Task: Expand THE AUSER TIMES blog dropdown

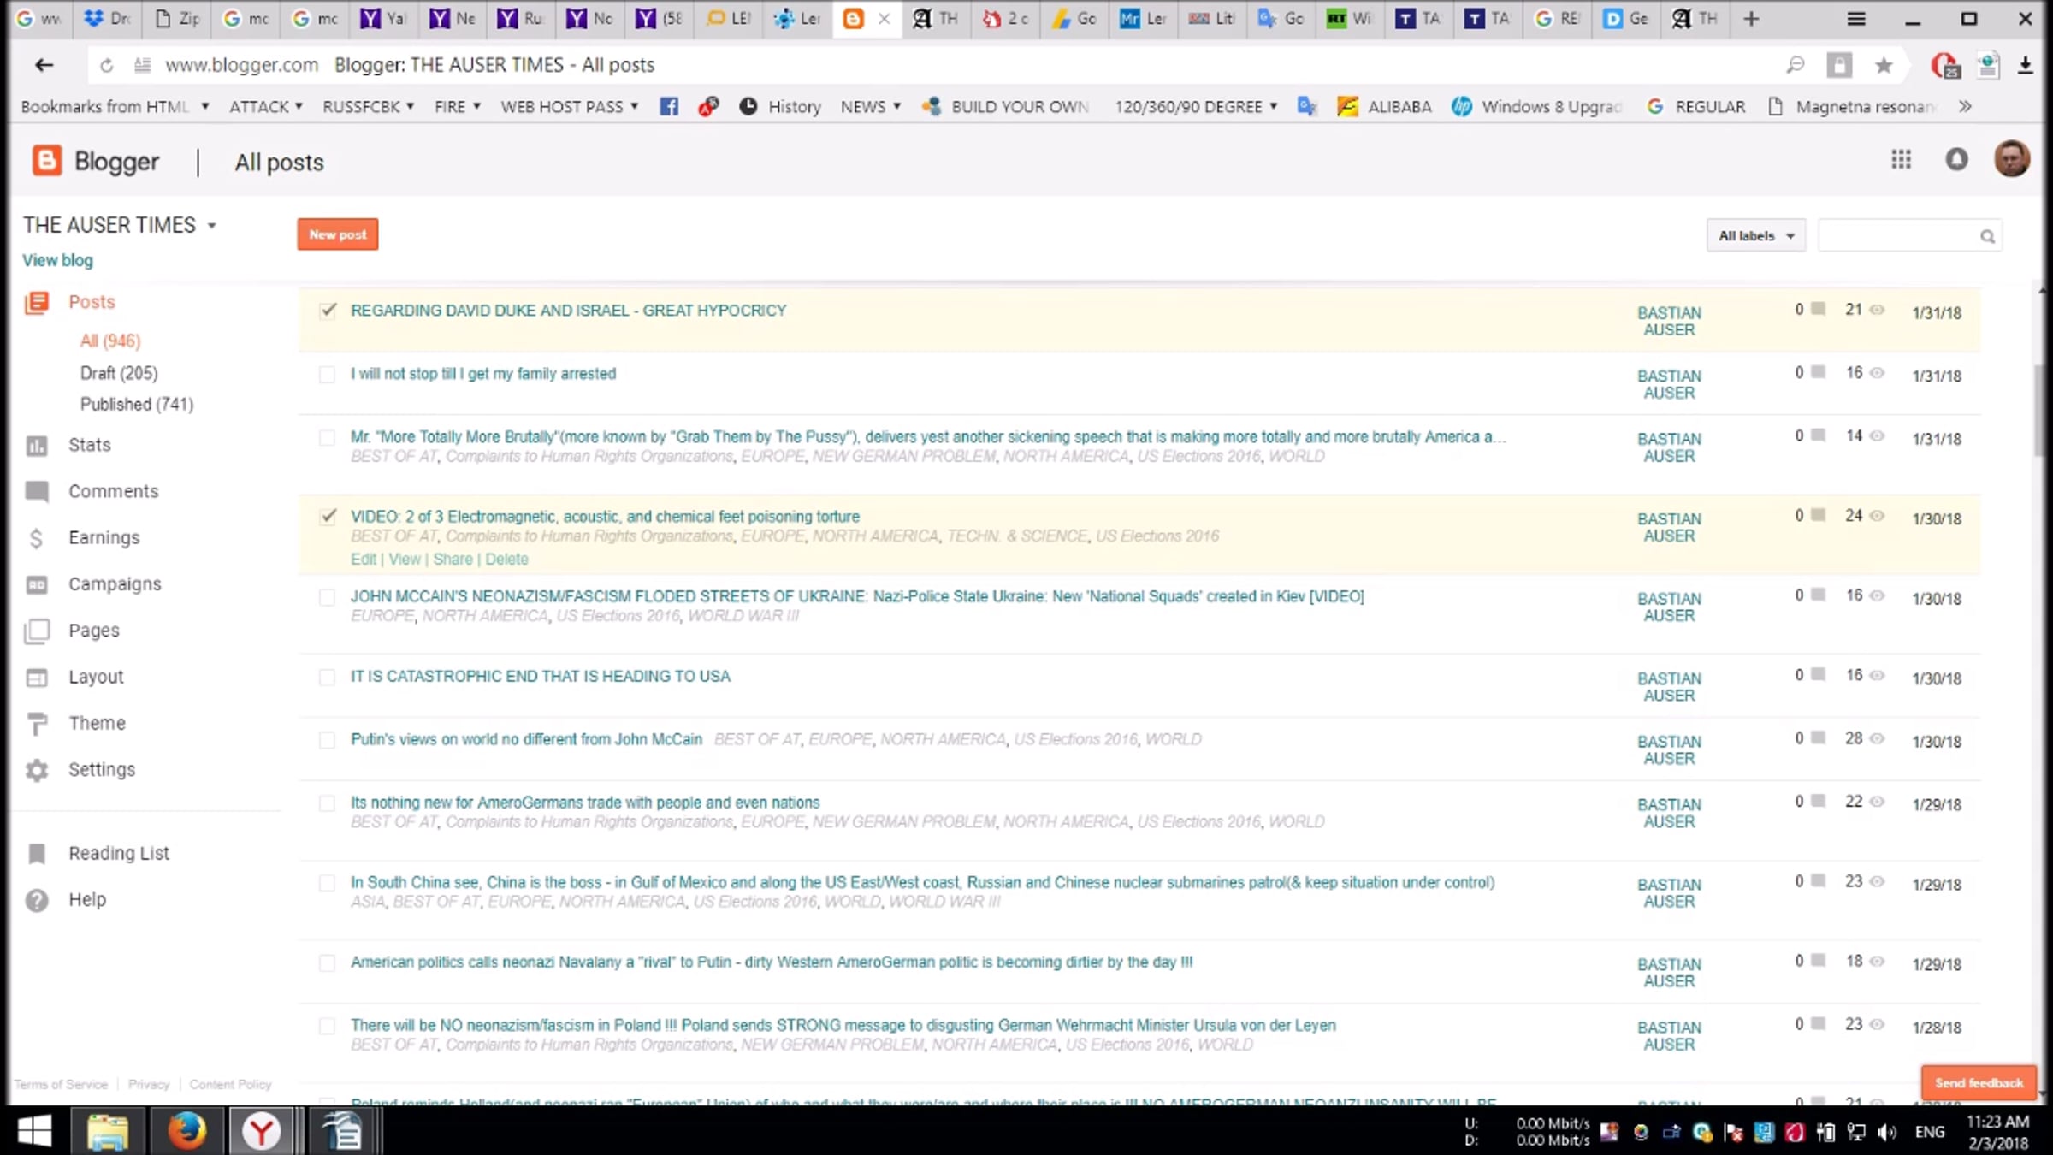Action: 211,226
